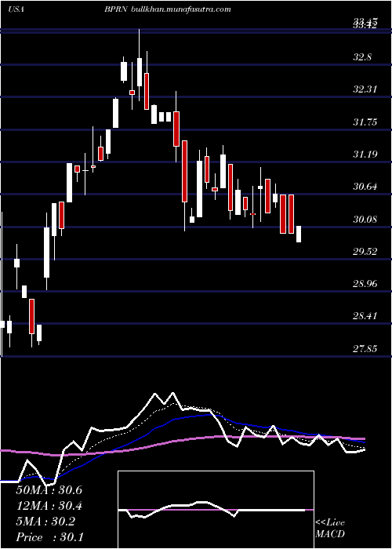Screen dimensions: 392x549
Task: Click the bullkhan.munafasutra.com watermark text
Action: pos(181,9)
